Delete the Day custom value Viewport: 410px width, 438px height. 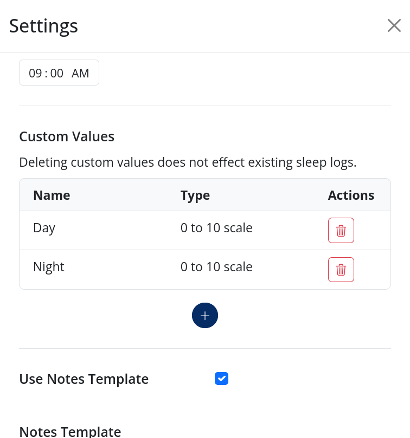341,231
